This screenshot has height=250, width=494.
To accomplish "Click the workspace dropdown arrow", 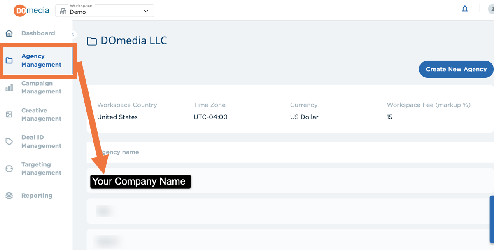I will [146, 12].
